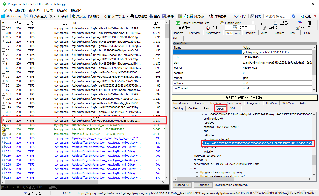Open the 保留: 所有会话 dropdown
319x196 pixels.
(116, 16)
